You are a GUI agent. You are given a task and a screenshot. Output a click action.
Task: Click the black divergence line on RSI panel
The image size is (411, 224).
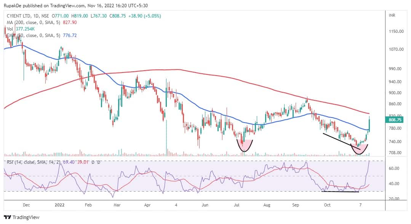340,191
